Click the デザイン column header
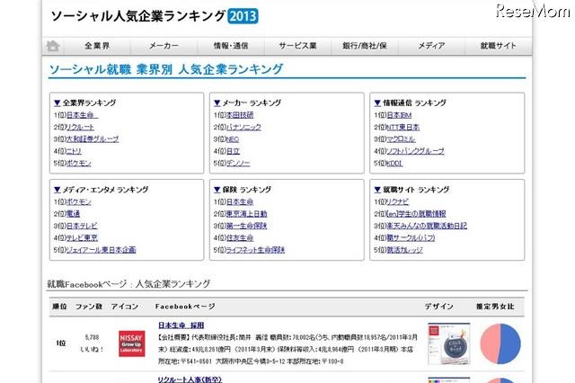 point(439,307)
